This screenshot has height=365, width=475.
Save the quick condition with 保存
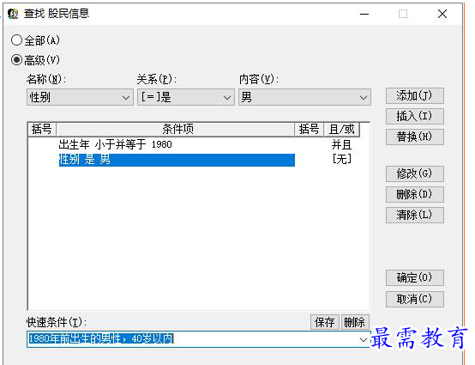pyautogui.click(x=325, y=322)
